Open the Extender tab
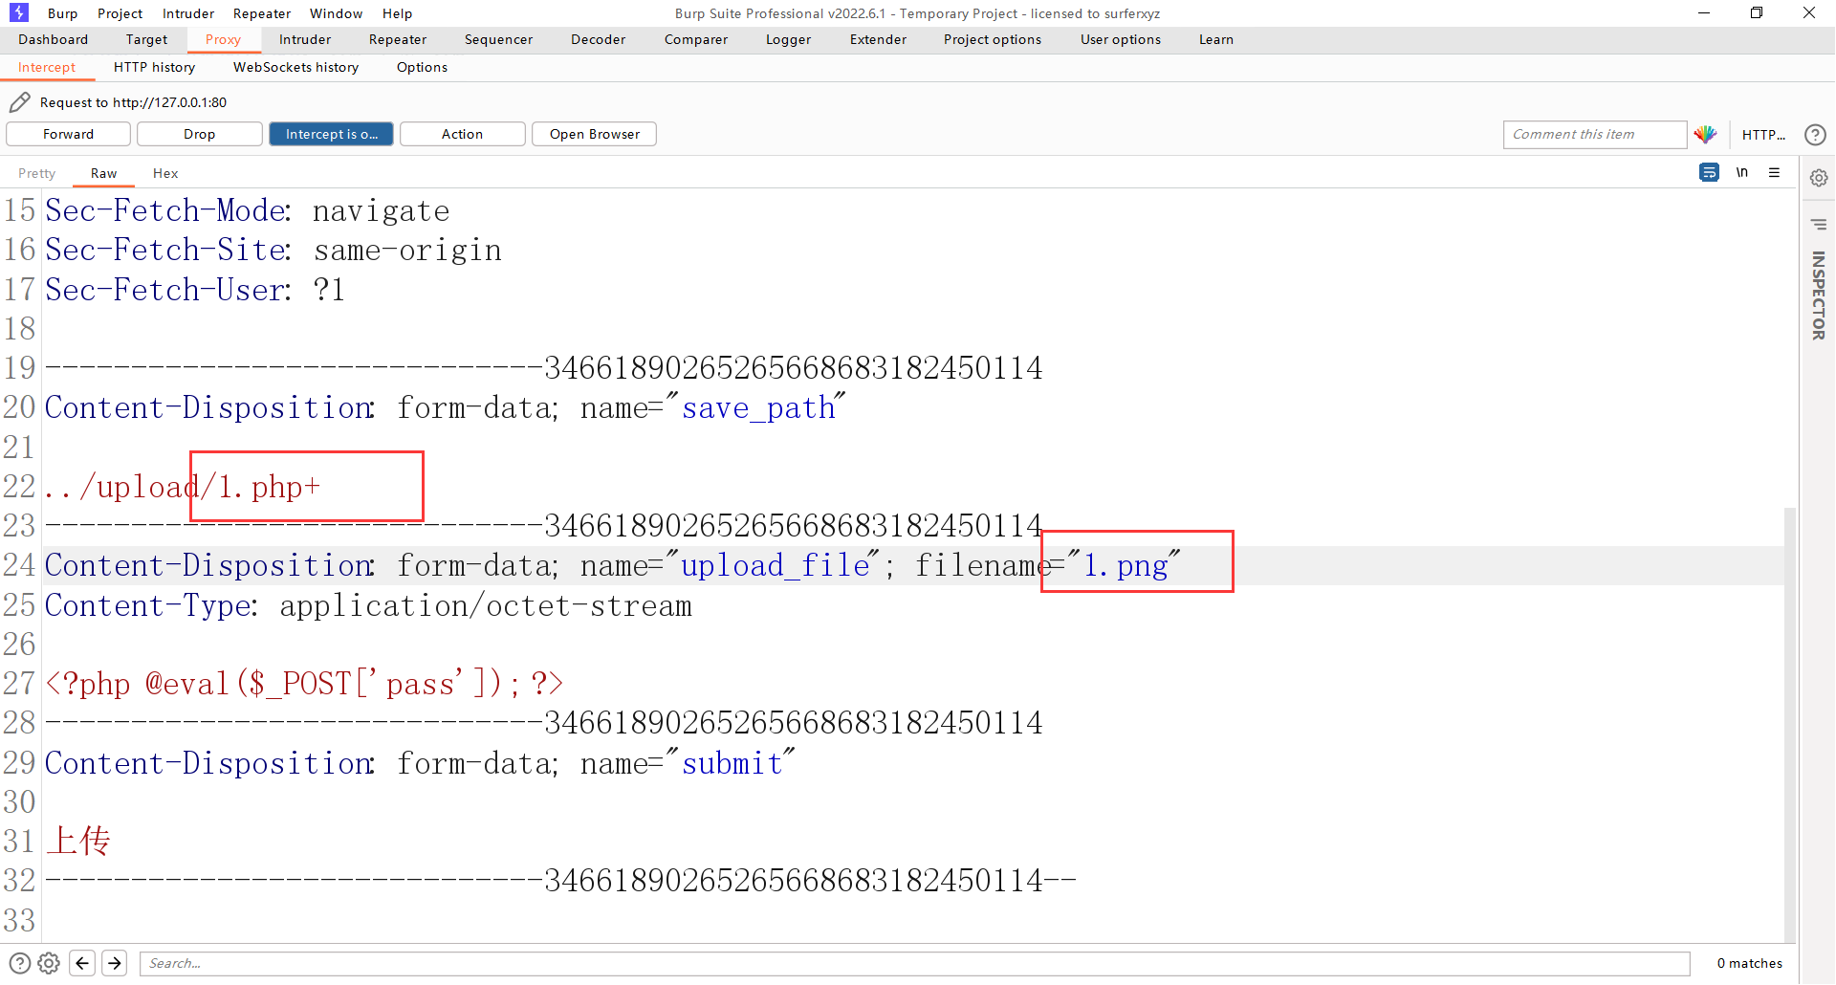This screenshot has height=985, width=1836. point(878,39)
